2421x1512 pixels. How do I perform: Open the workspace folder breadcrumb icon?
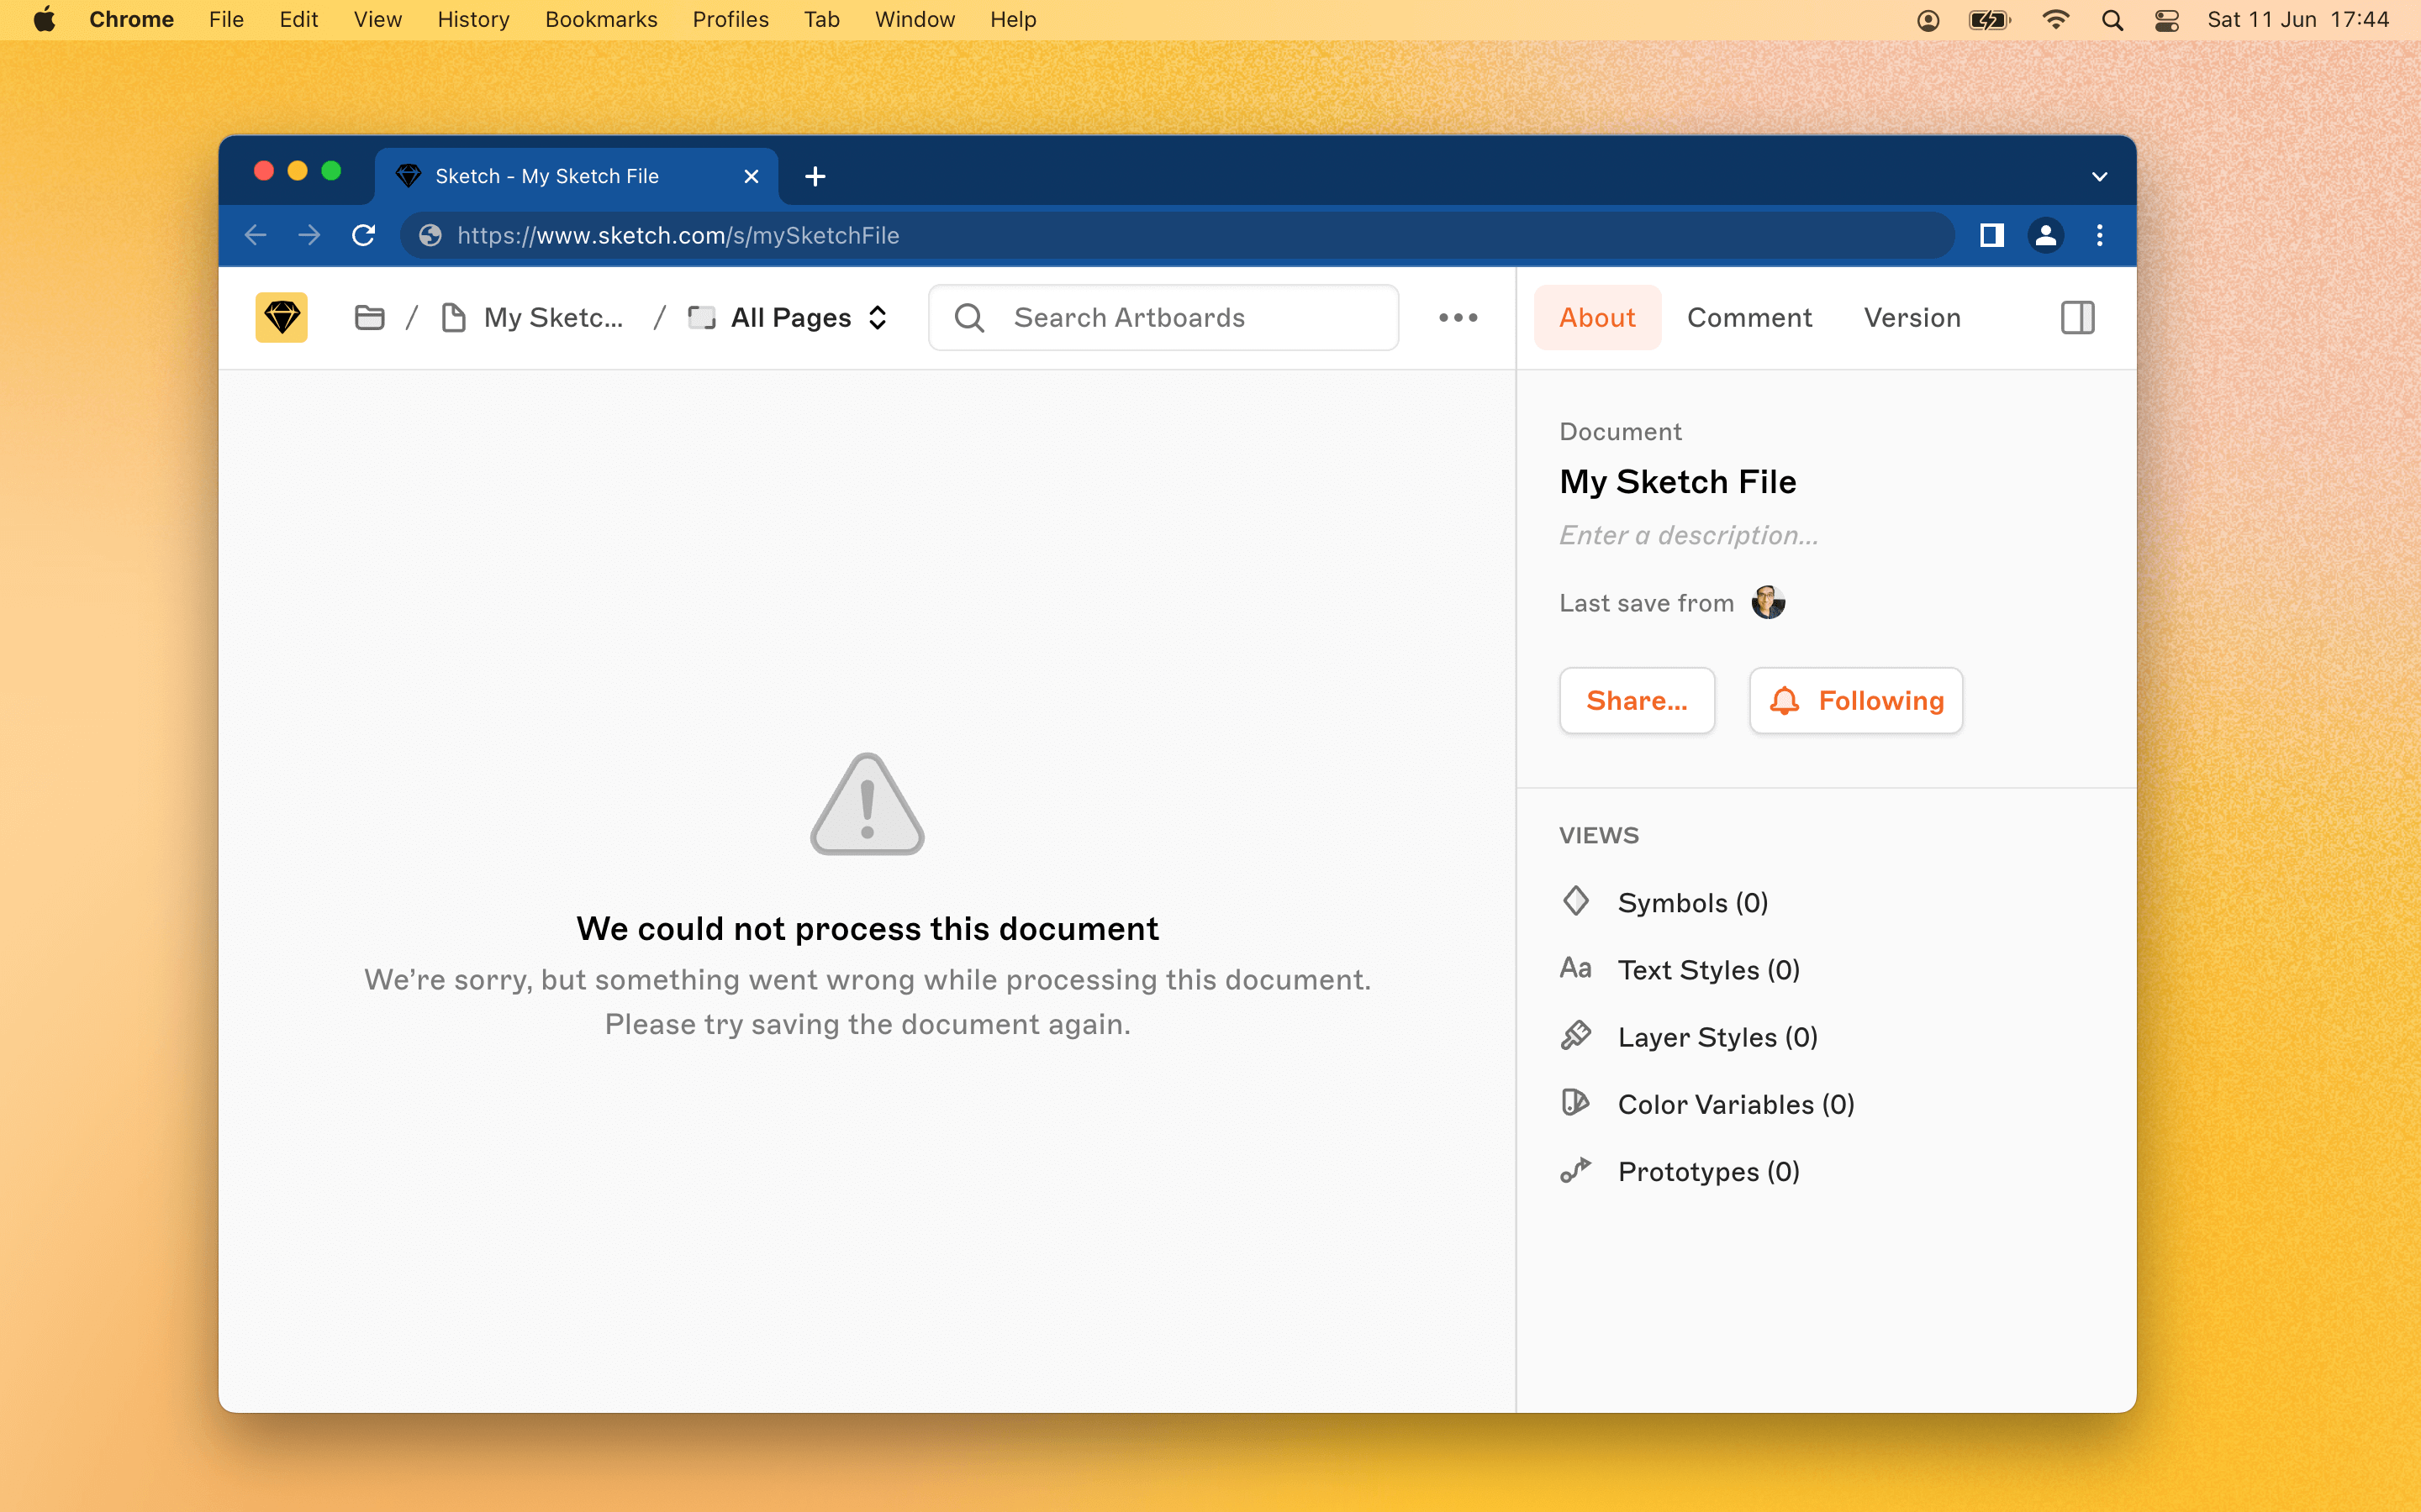click(x=369, y=318)
